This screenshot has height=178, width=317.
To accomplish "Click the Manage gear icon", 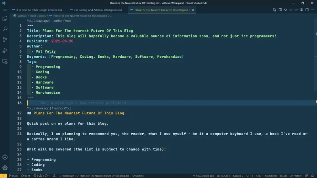I will (5, 168).
